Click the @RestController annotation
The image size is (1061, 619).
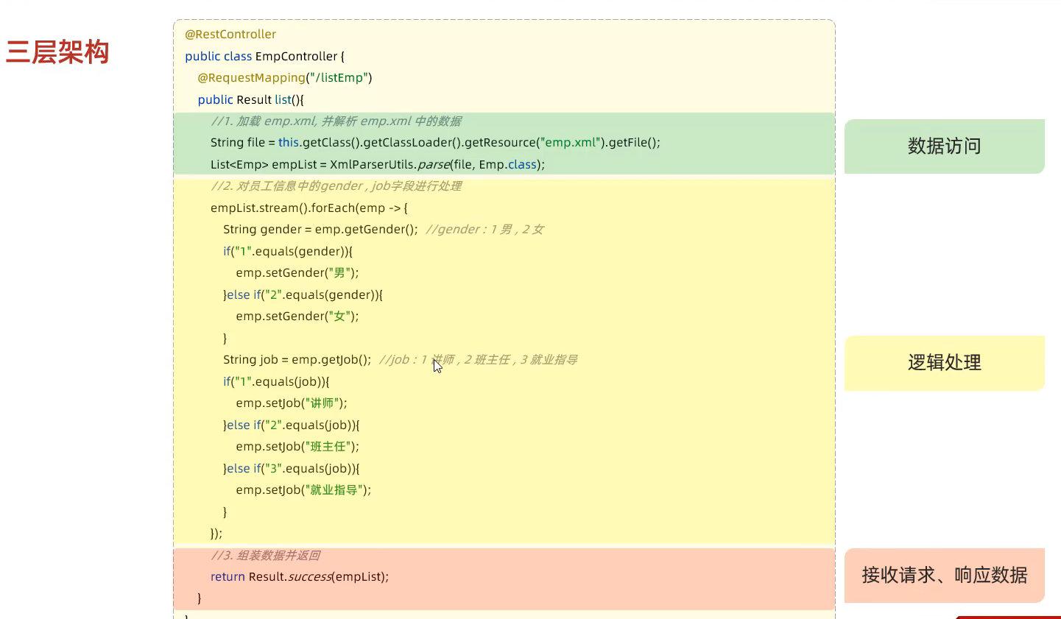tap(230, 35)
